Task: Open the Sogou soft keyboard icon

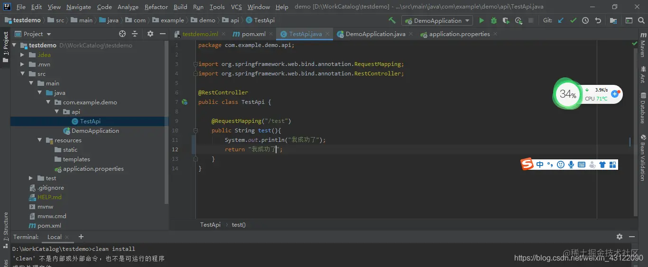Action: tap(581, 165)
